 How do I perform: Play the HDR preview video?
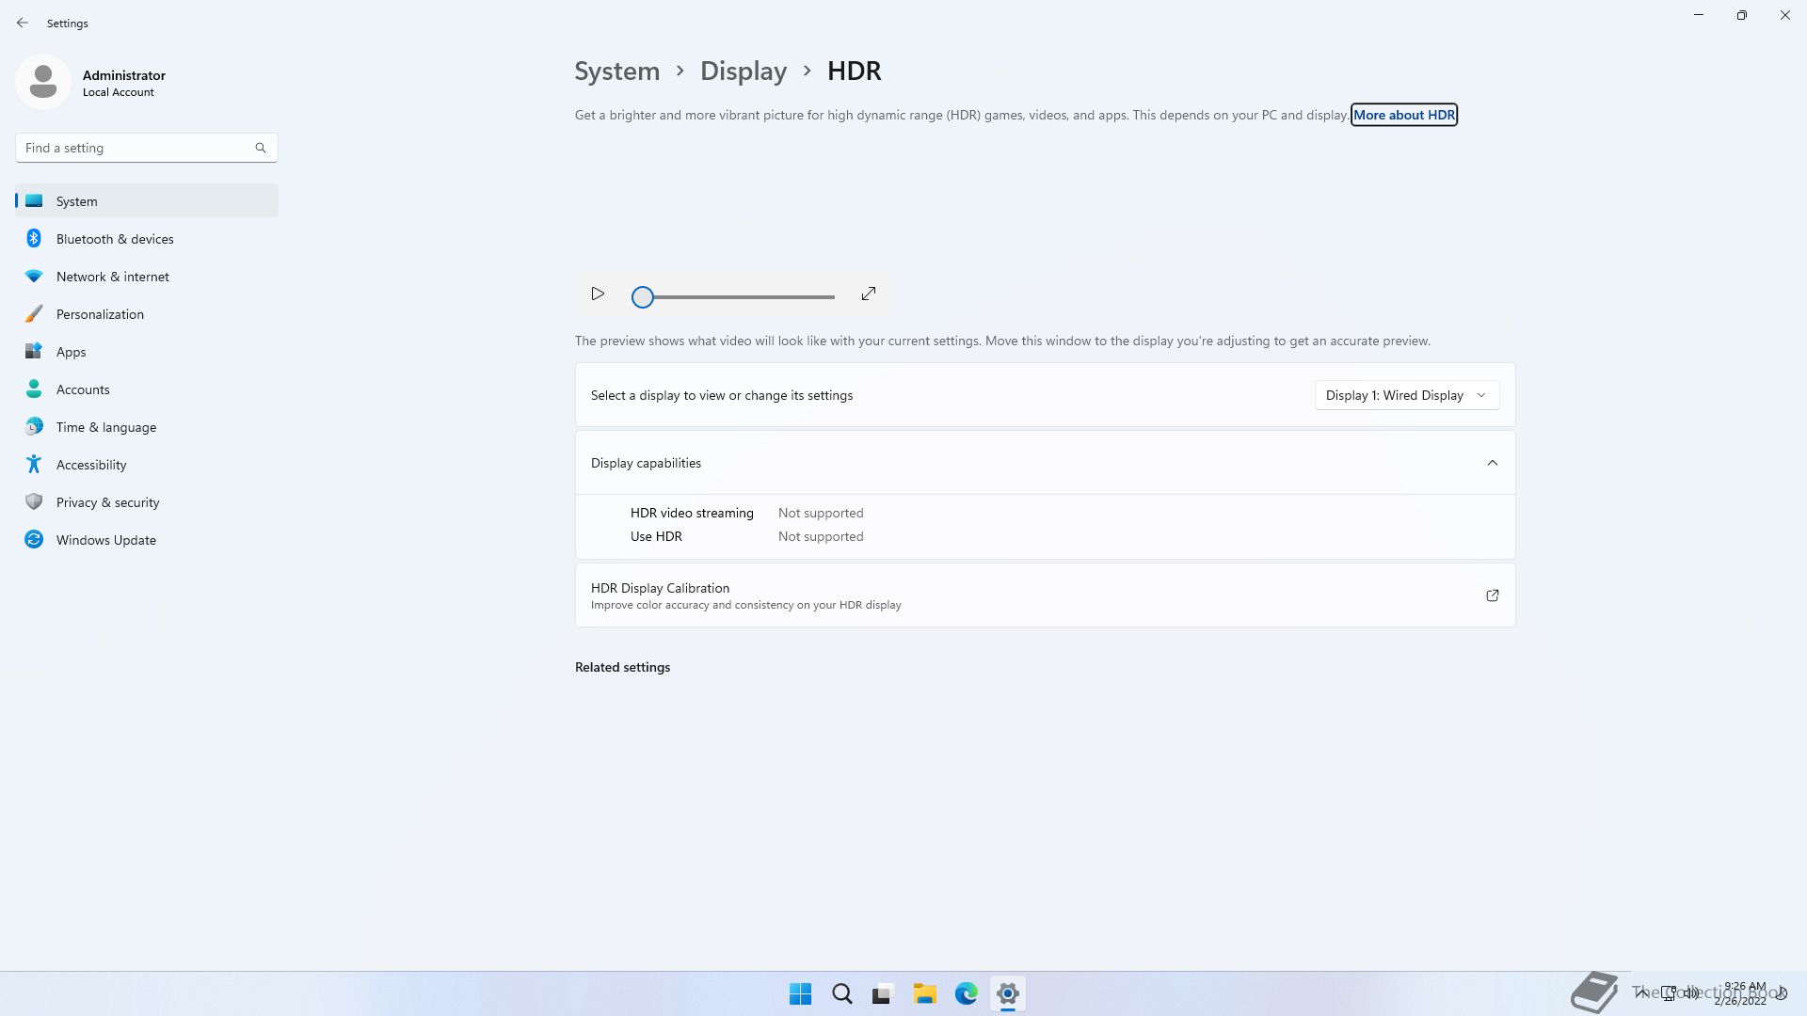[x=598, y=294]
